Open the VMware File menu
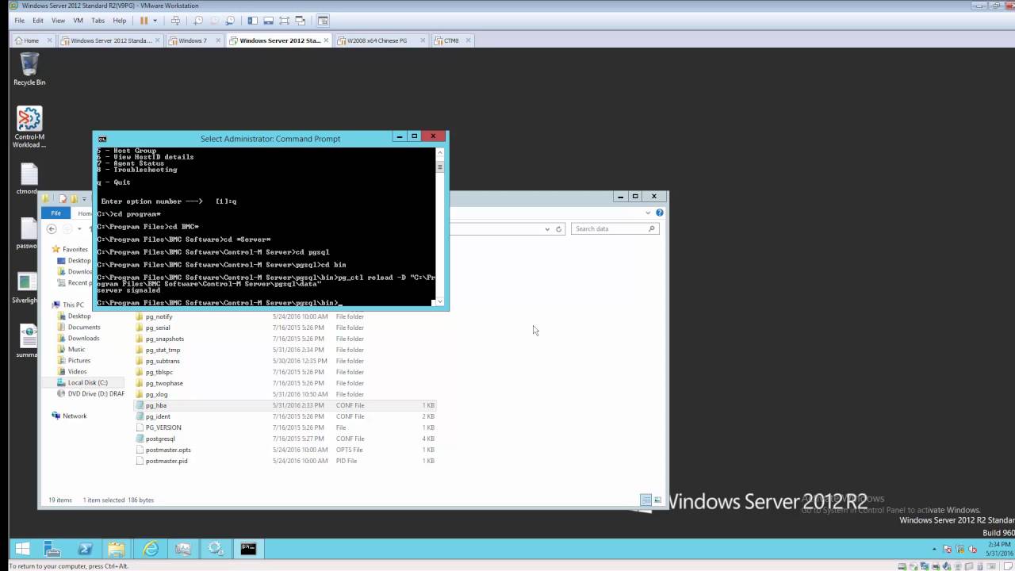 19,21
